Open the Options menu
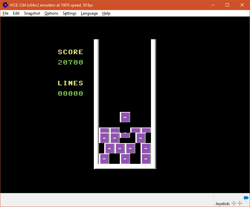 tap(51, 13)
